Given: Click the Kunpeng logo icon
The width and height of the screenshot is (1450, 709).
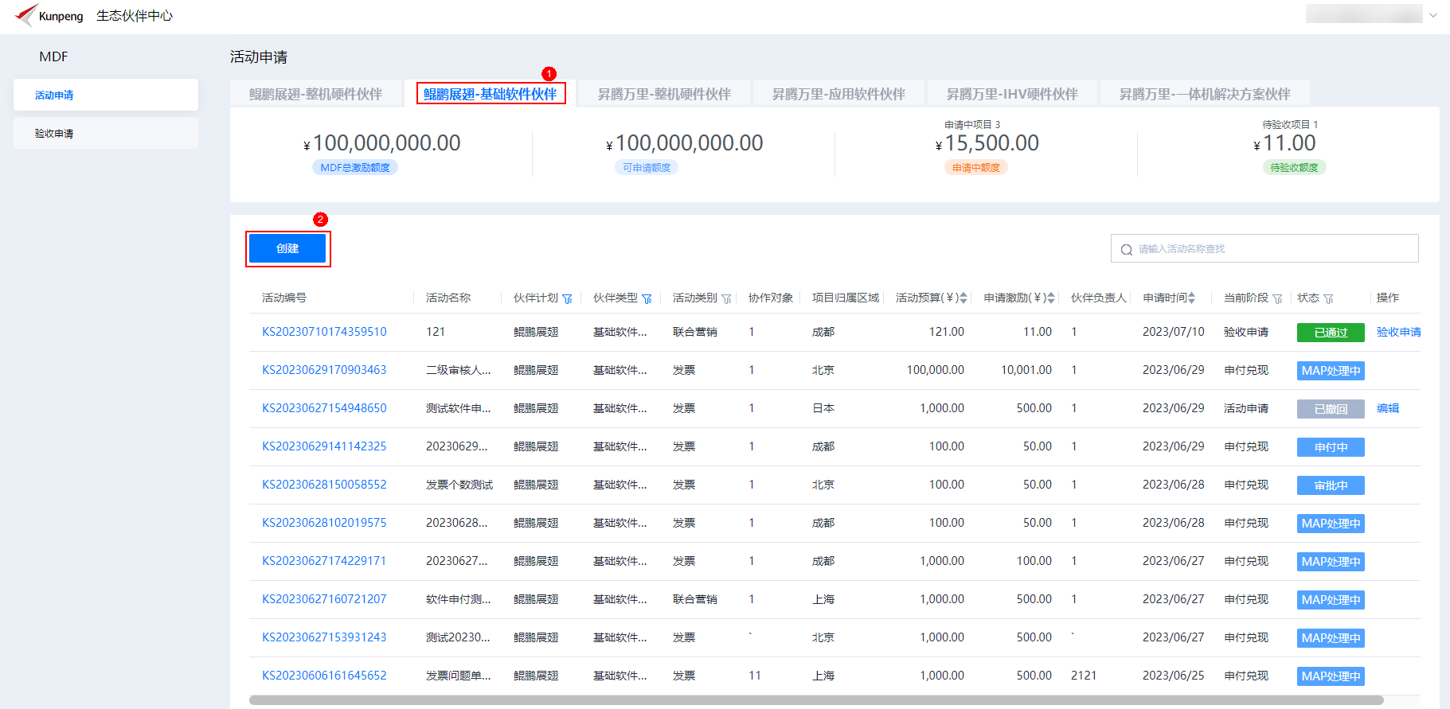Looking at the screenshot, I should tap(26, 15).
